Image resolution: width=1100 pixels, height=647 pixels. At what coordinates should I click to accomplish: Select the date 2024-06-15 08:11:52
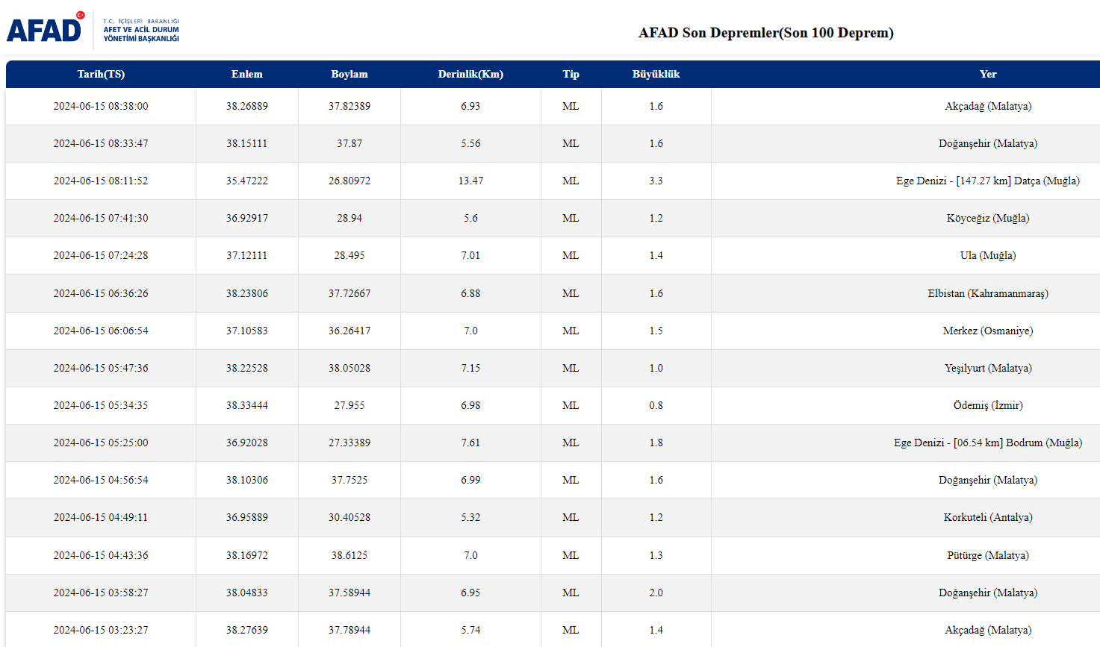(101, 181)
